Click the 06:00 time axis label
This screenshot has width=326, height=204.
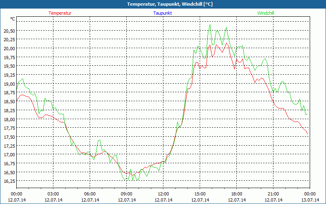(x=90, y=194)
